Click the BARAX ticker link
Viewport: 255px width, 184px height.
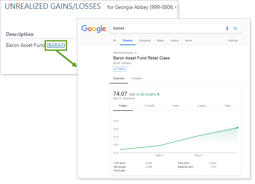[x=57, y=45]
